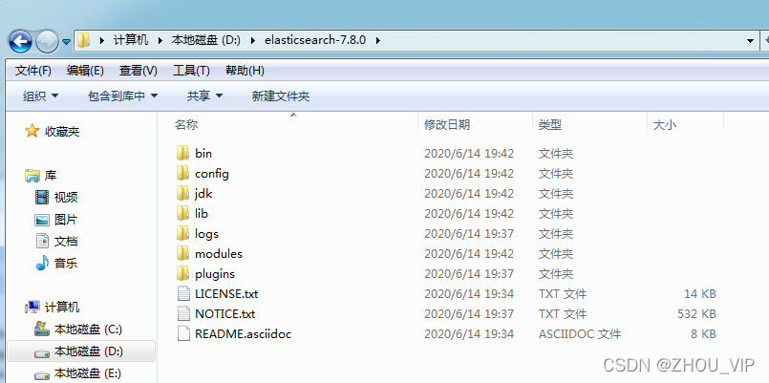This screenshot has width=769, height=383.
Task: Select the bin folder icon
Action: click(182, 153)
